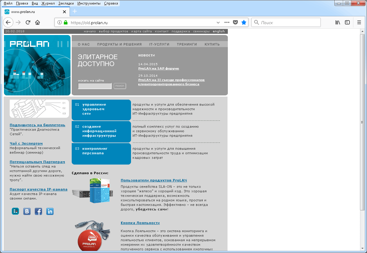367x253 pixels.
Task: Click the blue bookmark star icon
Action: tap(244, 22)
